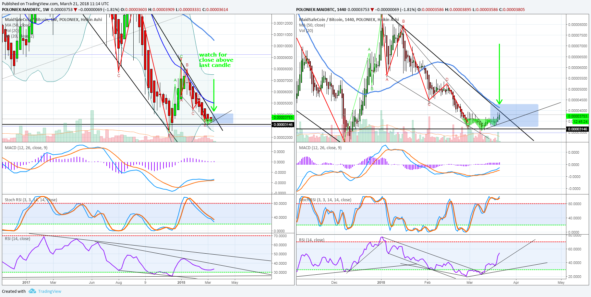Viewport: 591px width, 297px height.
Task: Click black 0.00003146 price tag on daily chart
Action: point(577,129)
